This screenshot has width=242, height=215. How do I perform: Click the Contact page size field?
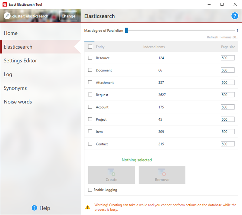(x=227, y=144)
